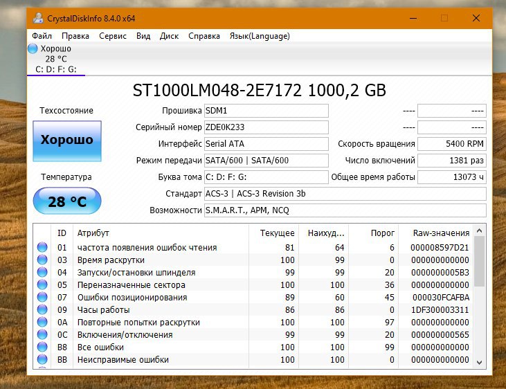Click raw value 000008597D21
This screenshot has width=506, height=389.
coord(440,248)
